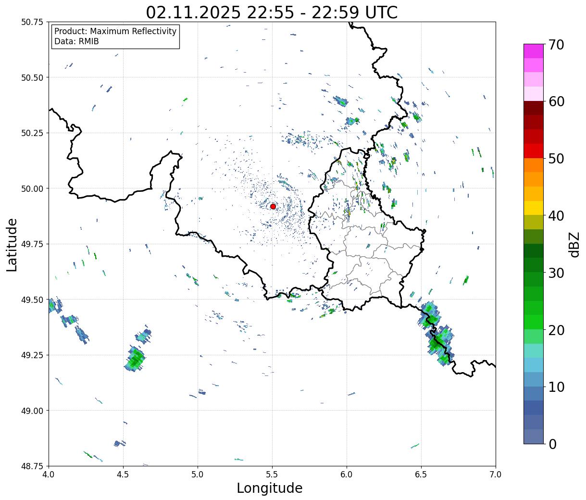Pick the slate blue 0 dBZ colorbar segment

pyautogui.click(x=534, y=436)
